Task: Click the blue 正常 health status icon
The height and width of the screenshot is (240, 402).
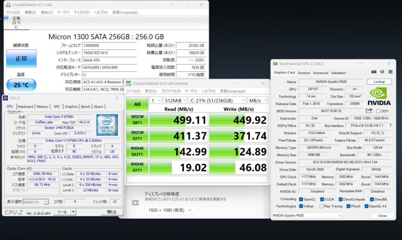Action: 21,59
